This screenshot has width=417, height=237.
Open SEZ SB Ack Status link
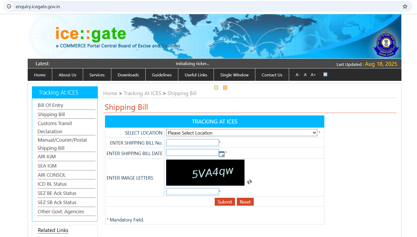[x=57, y=202]
